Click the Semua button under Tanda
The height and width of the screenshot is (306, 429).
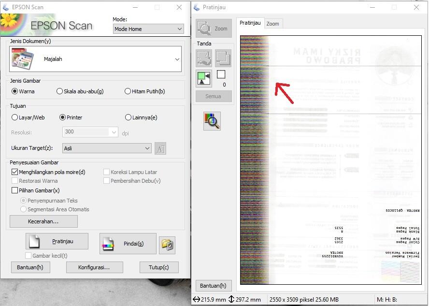pos(214,96)
